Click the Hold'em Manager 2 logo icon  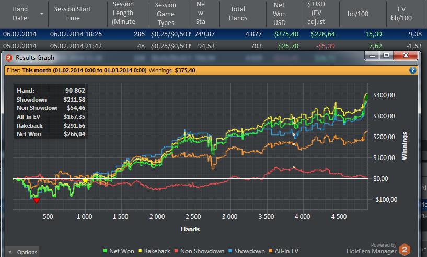[x=405, y=249]
